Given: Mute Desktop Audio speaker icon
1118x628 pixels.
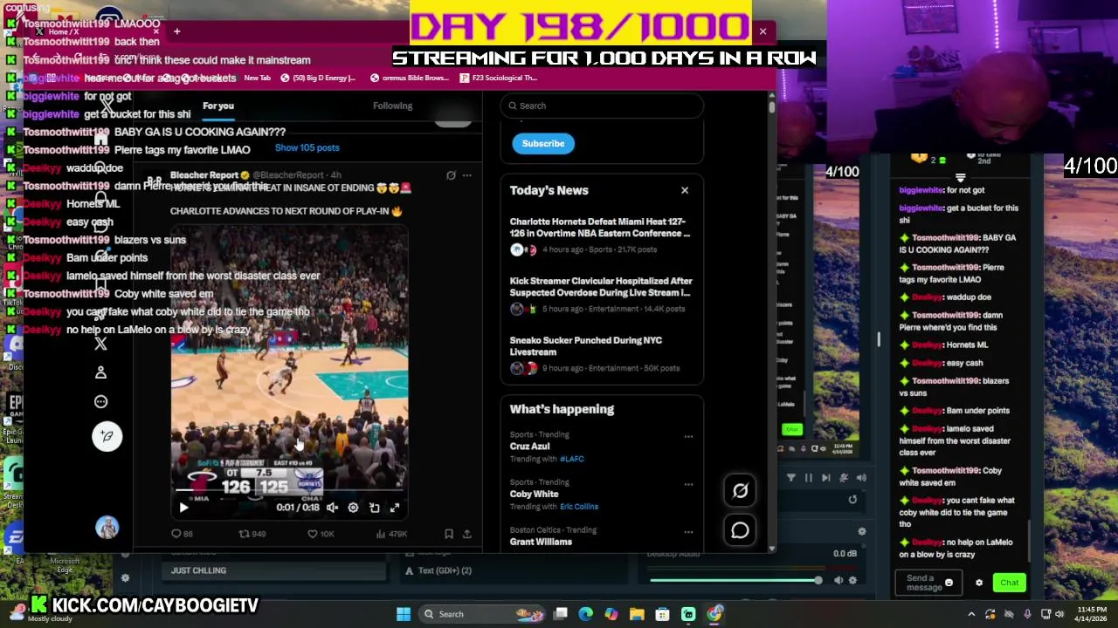Looking at the screenshot, I should click(838, 580).
